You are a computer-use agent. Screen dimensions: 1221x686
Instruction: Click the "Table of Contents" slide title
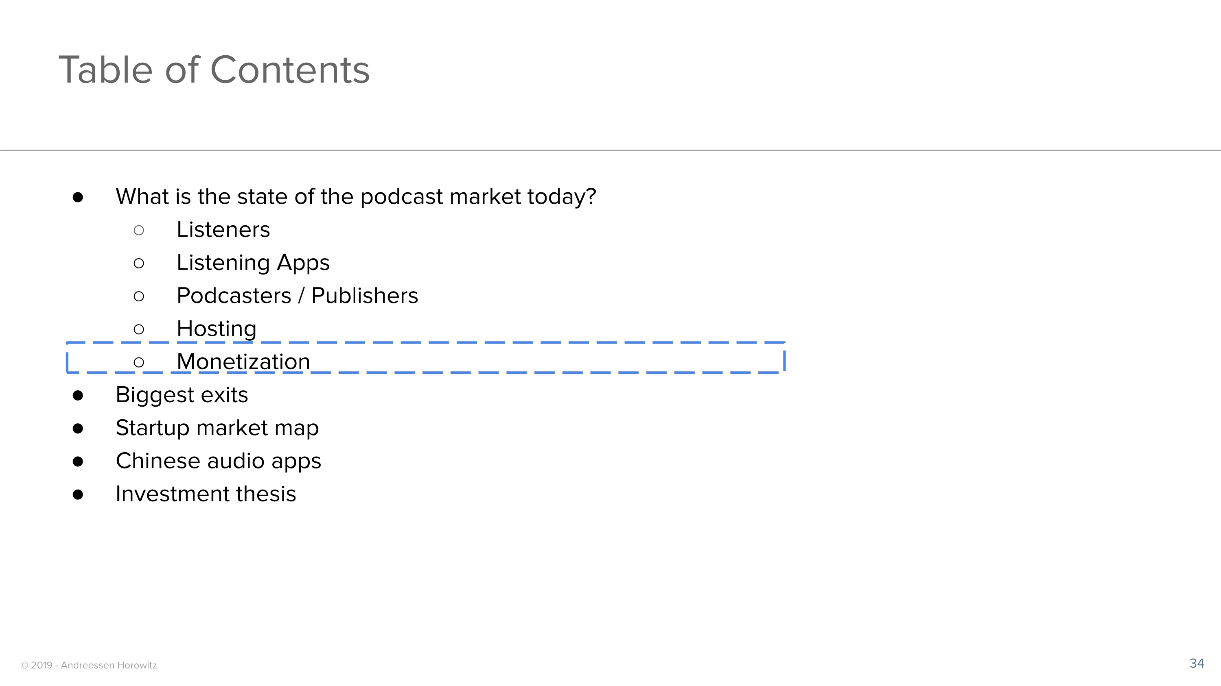(214, 70)
